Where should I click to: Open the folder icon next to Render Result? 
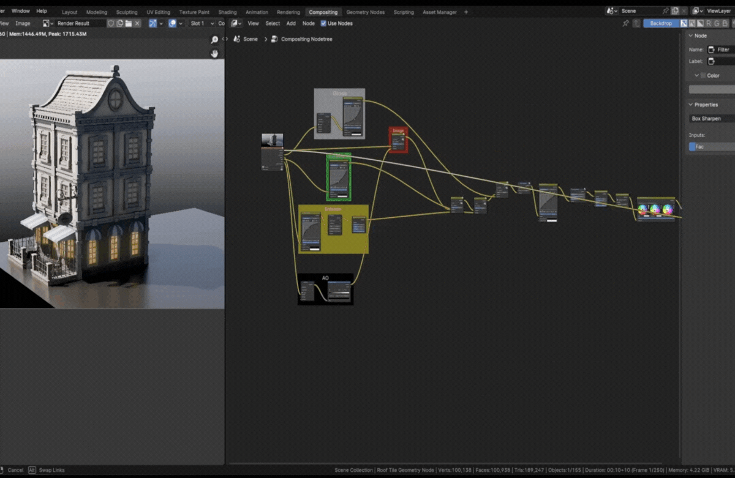(129, 23)
